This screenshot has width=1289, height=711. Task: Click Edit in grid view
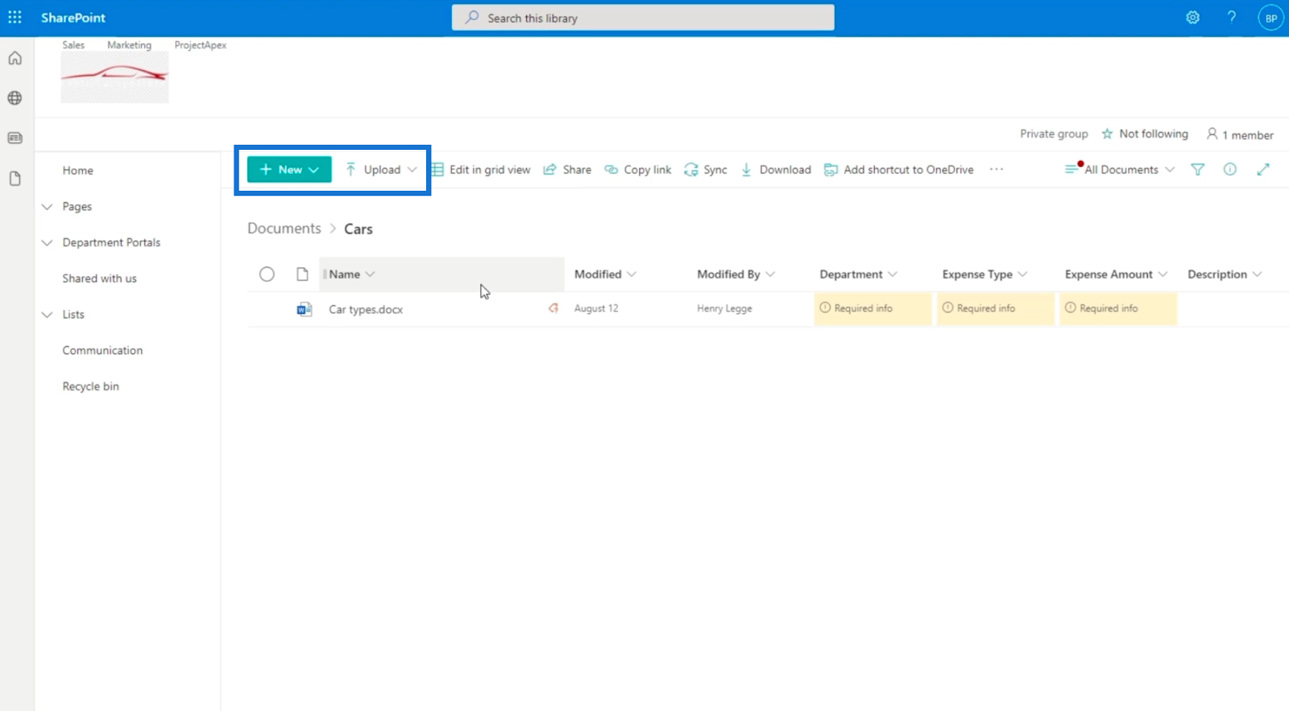pyautogui.click(x=481, y=169)
